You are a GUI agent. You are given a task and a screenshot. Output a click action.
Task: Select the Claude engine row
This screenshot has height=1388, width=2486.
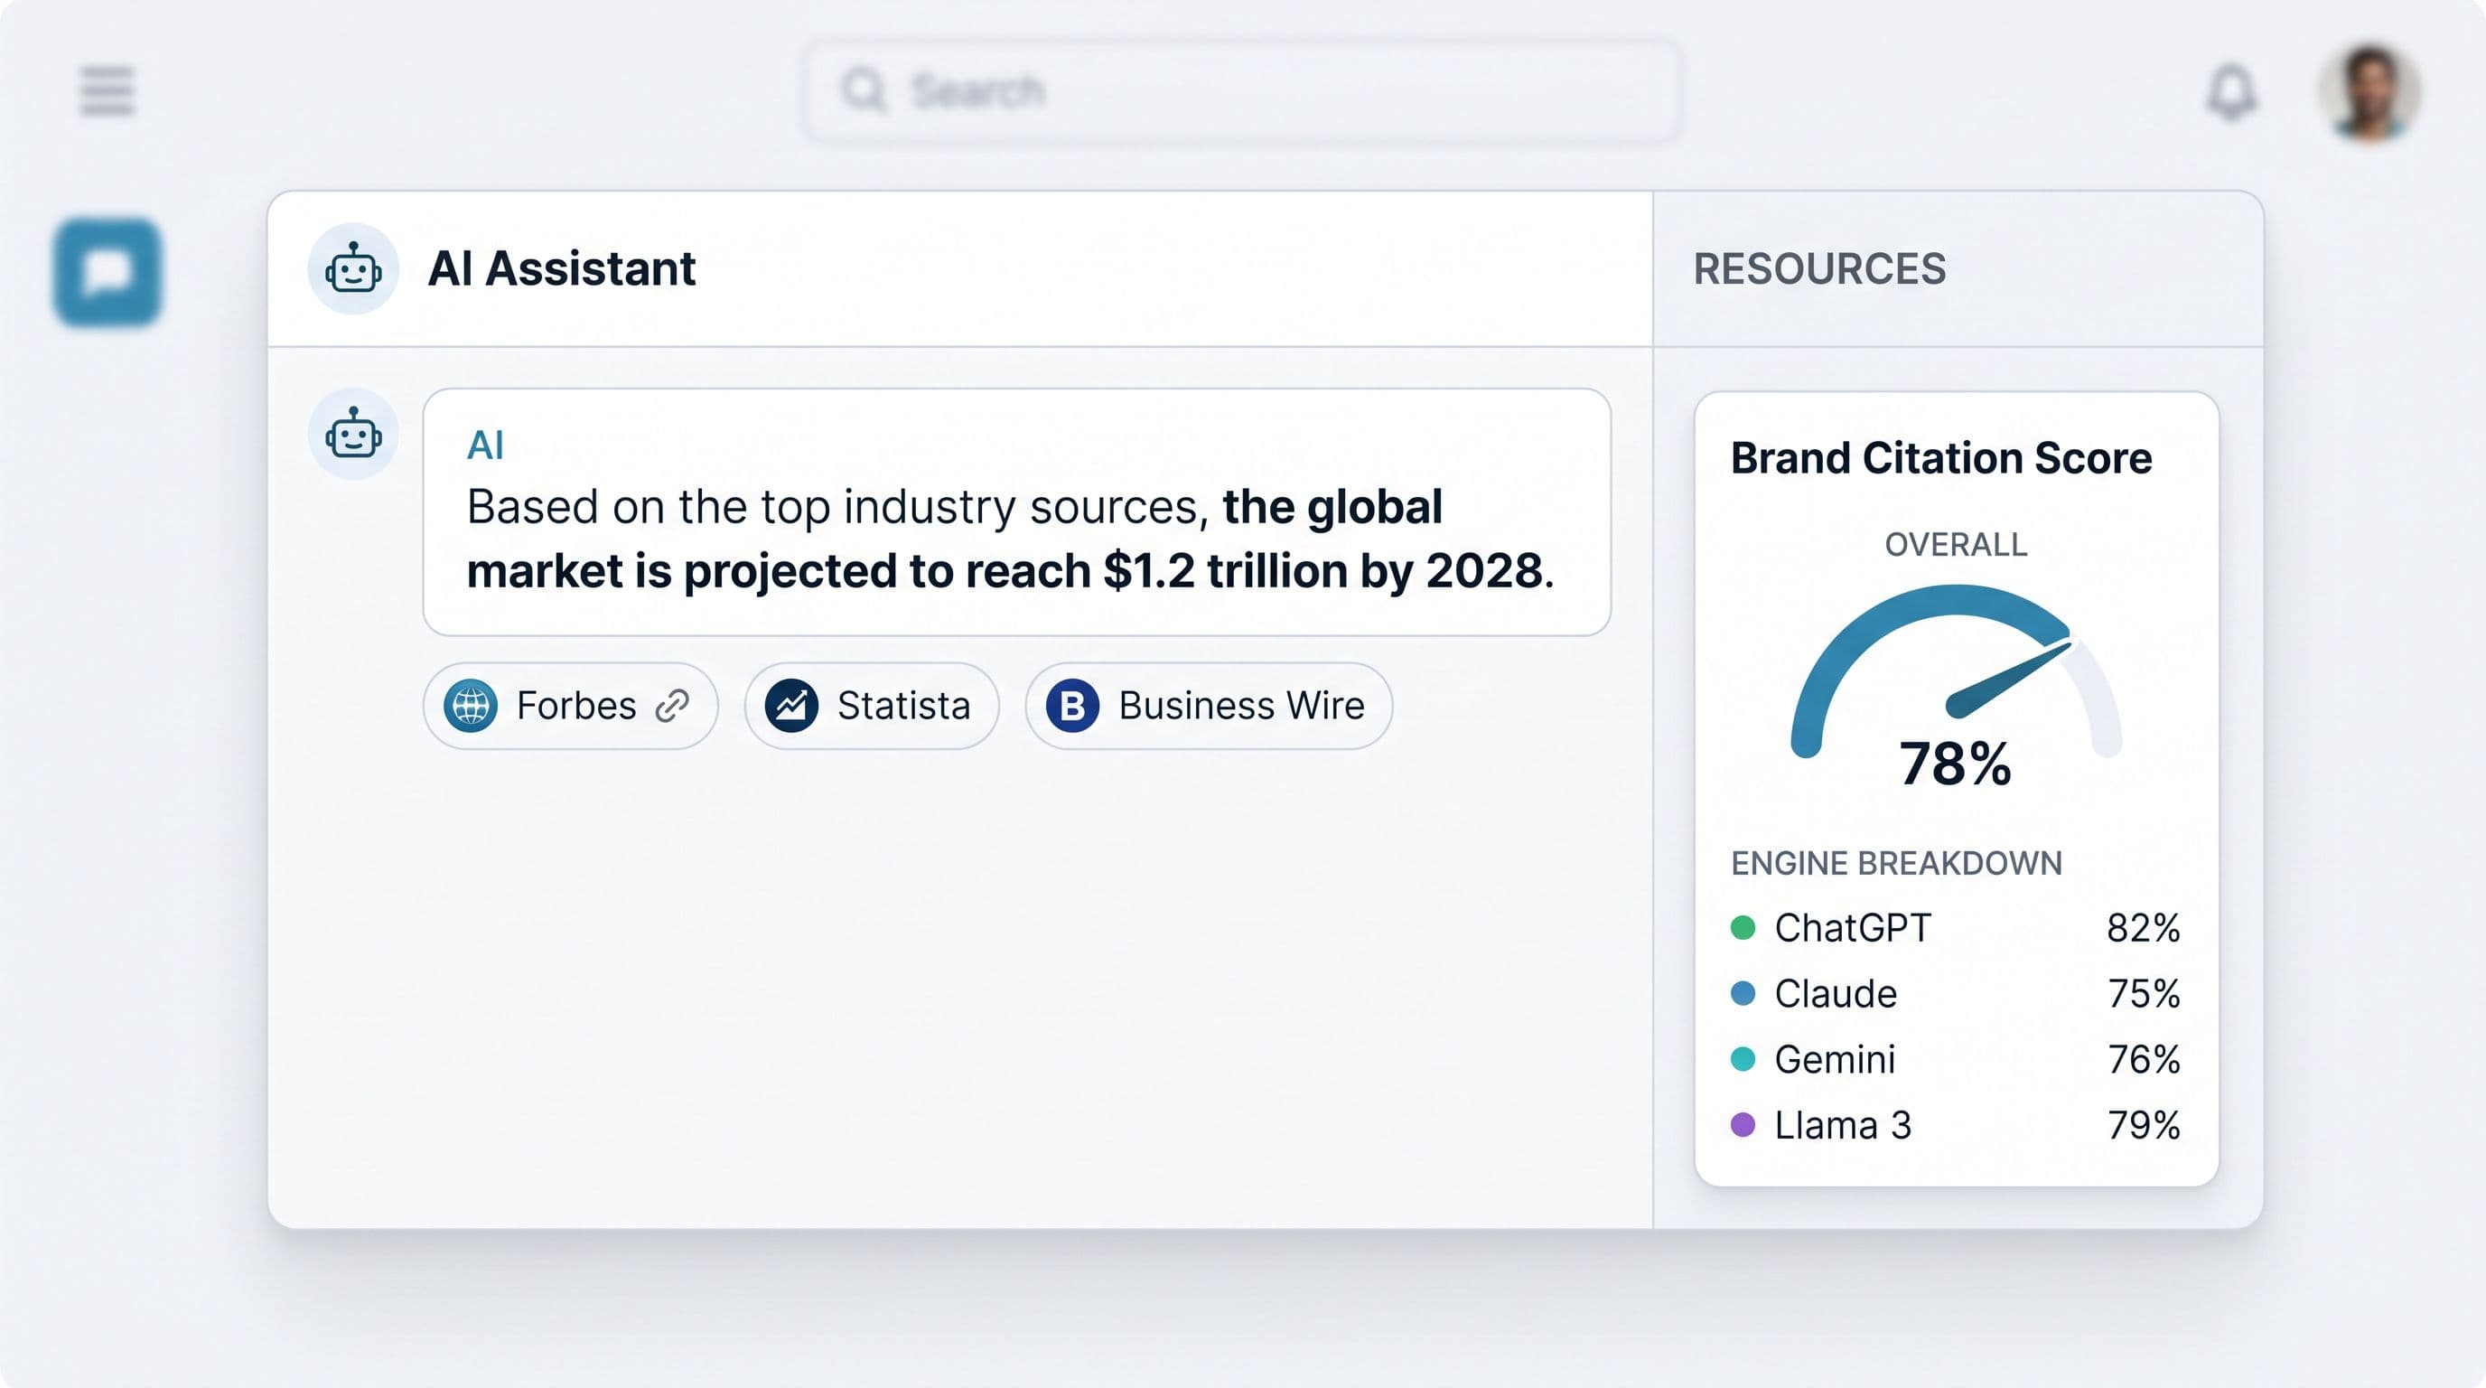1955,993
